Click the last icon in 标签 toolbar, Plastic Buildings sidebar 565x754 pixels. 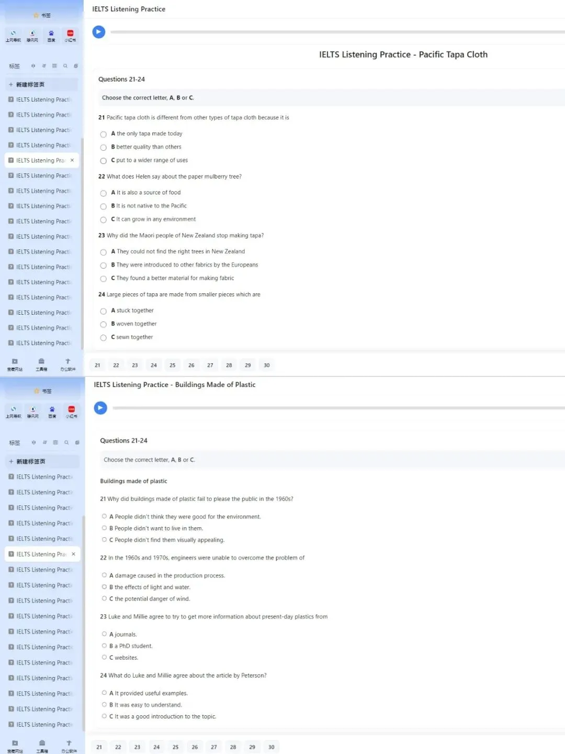click(x=77, y=442)
